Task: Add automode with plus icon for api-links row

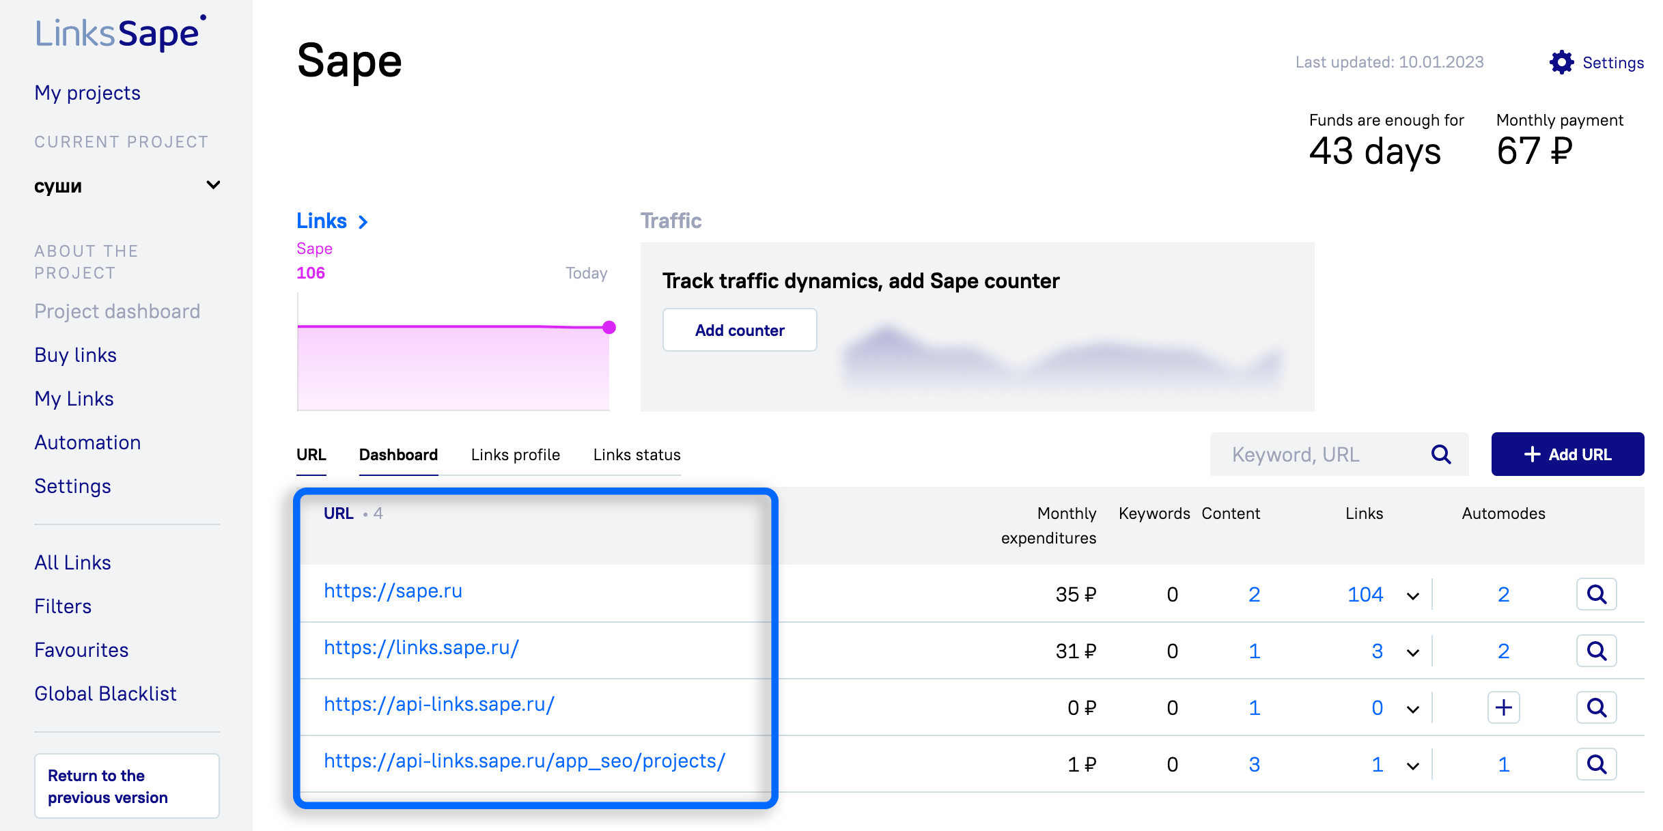Action: 1503,707
